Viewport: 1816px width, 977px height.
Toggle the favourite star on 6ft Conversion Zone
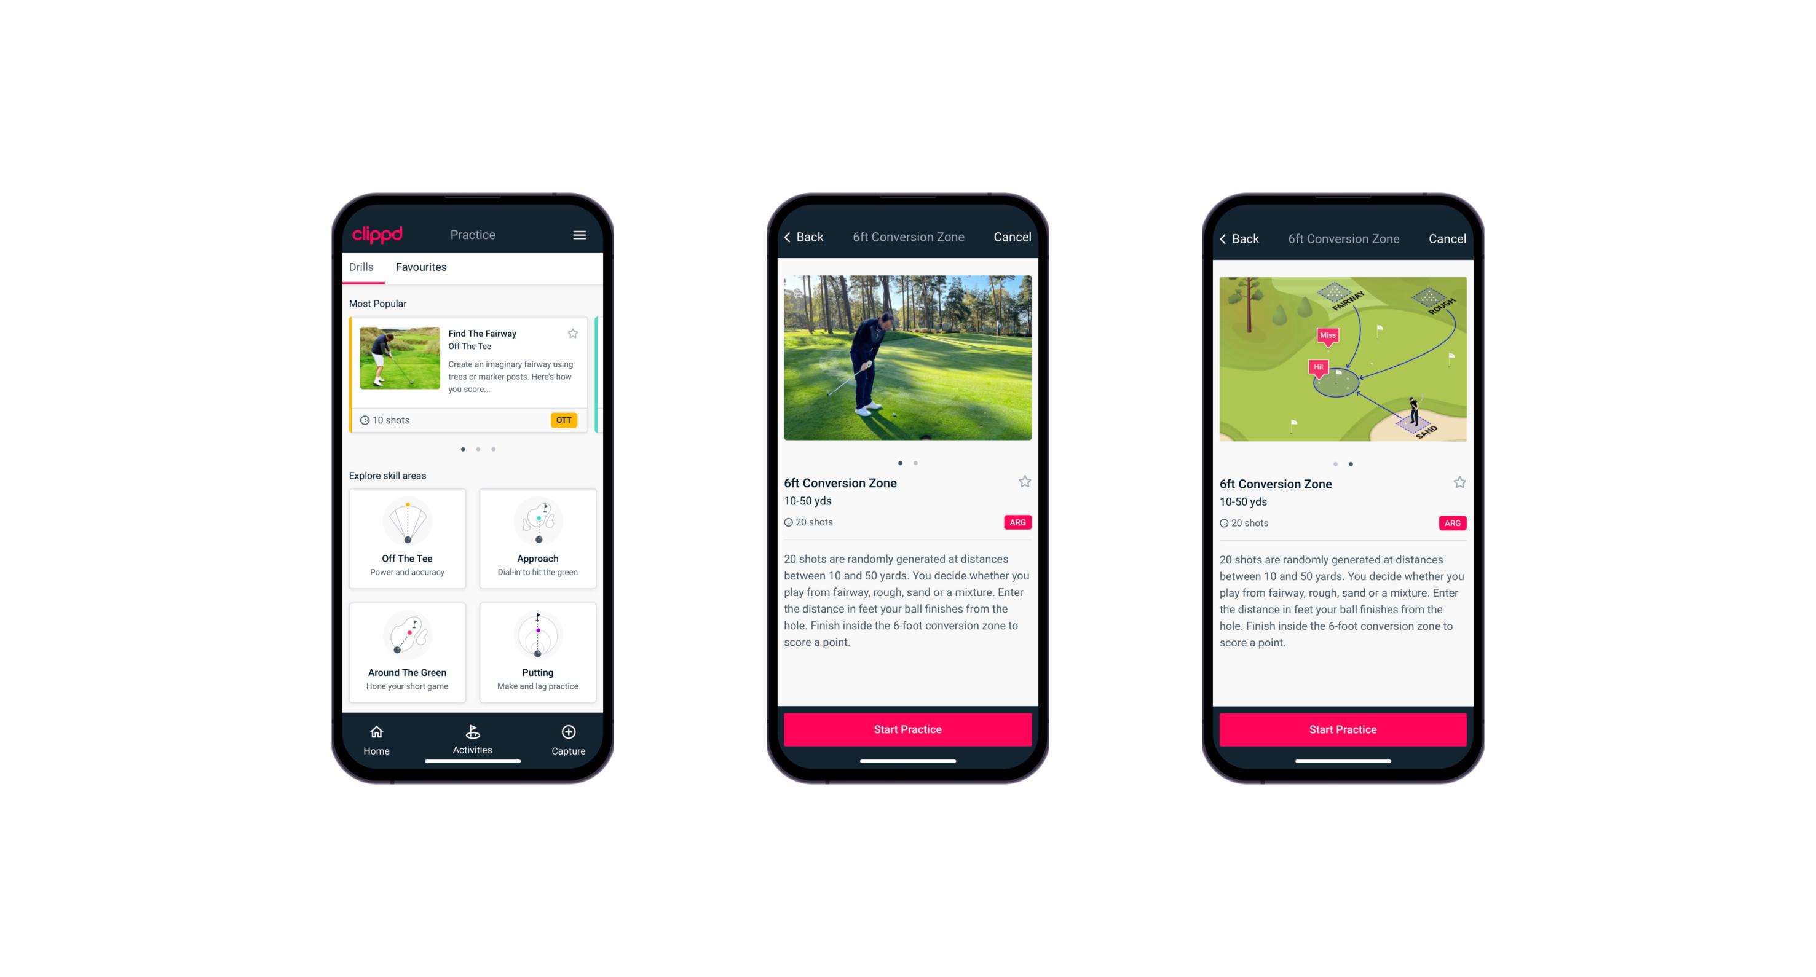[x=1025, y=482]
